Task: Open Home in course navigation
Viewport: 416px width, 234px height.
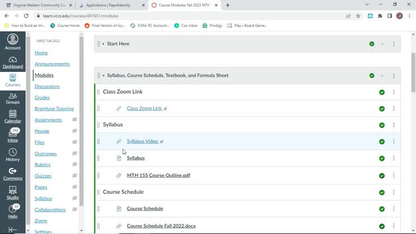Action: (x=41, y=53)
